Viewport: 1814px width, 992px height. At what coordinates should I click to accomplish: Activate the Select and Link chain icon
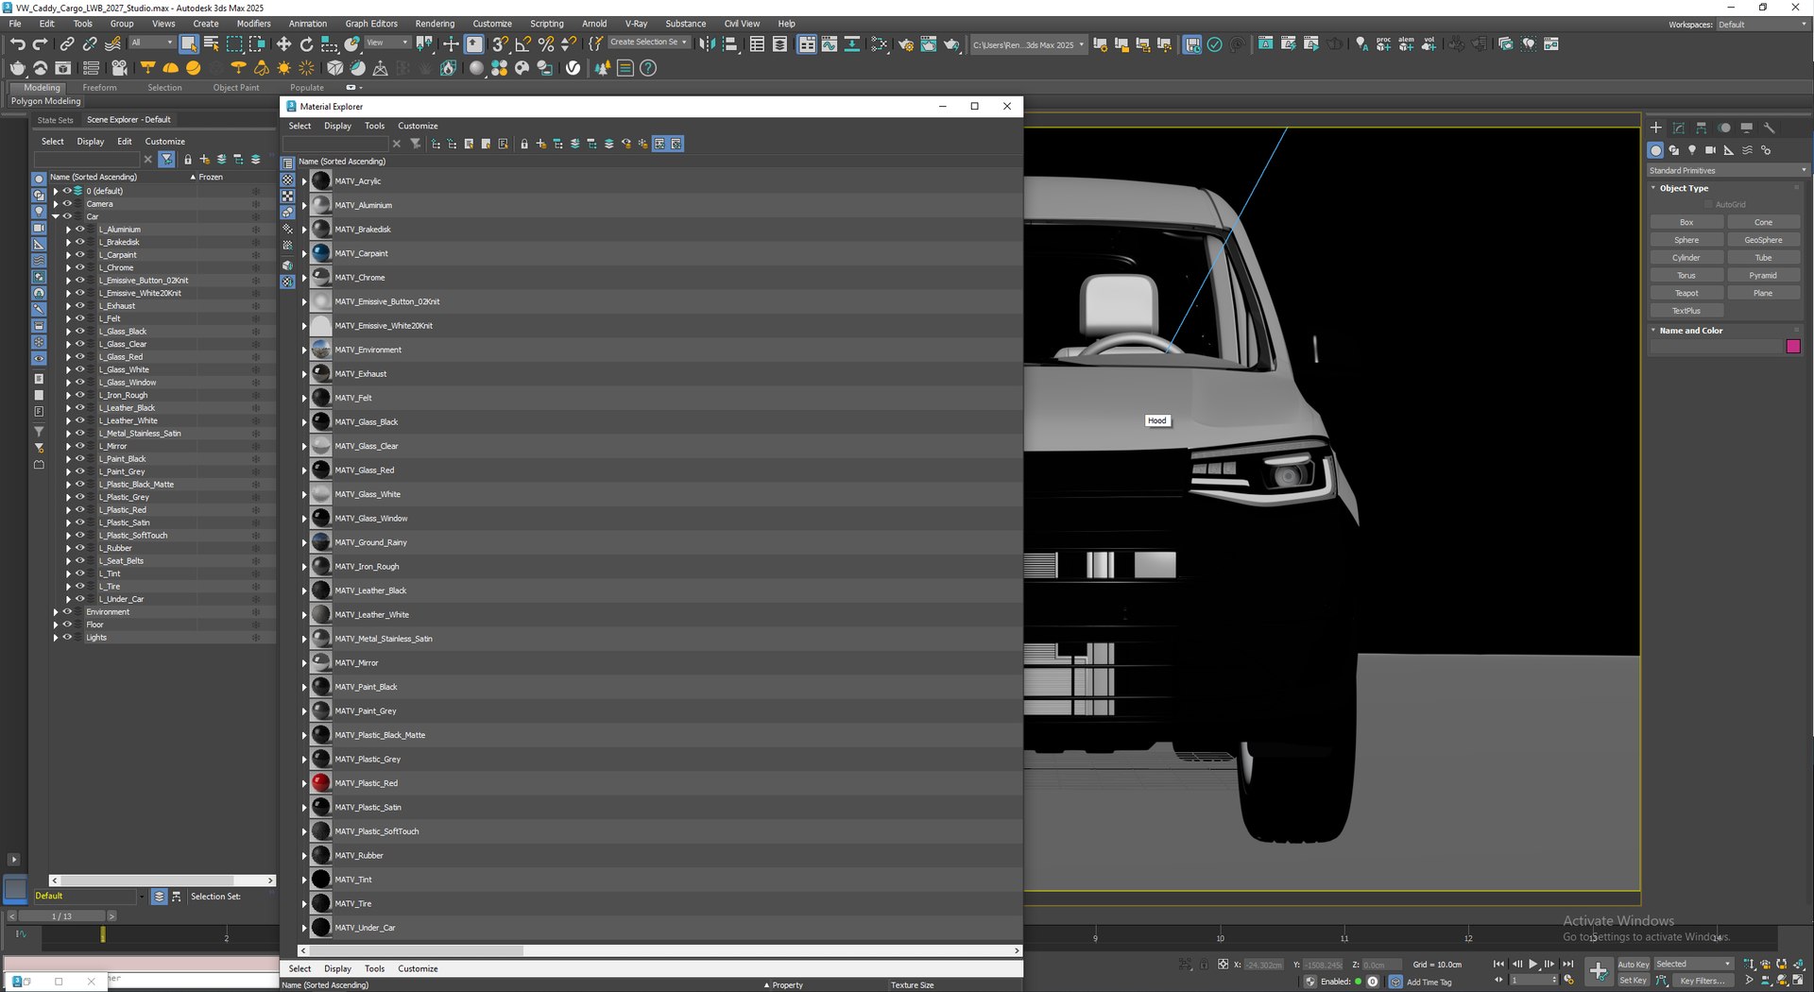[x=67, y=43]
